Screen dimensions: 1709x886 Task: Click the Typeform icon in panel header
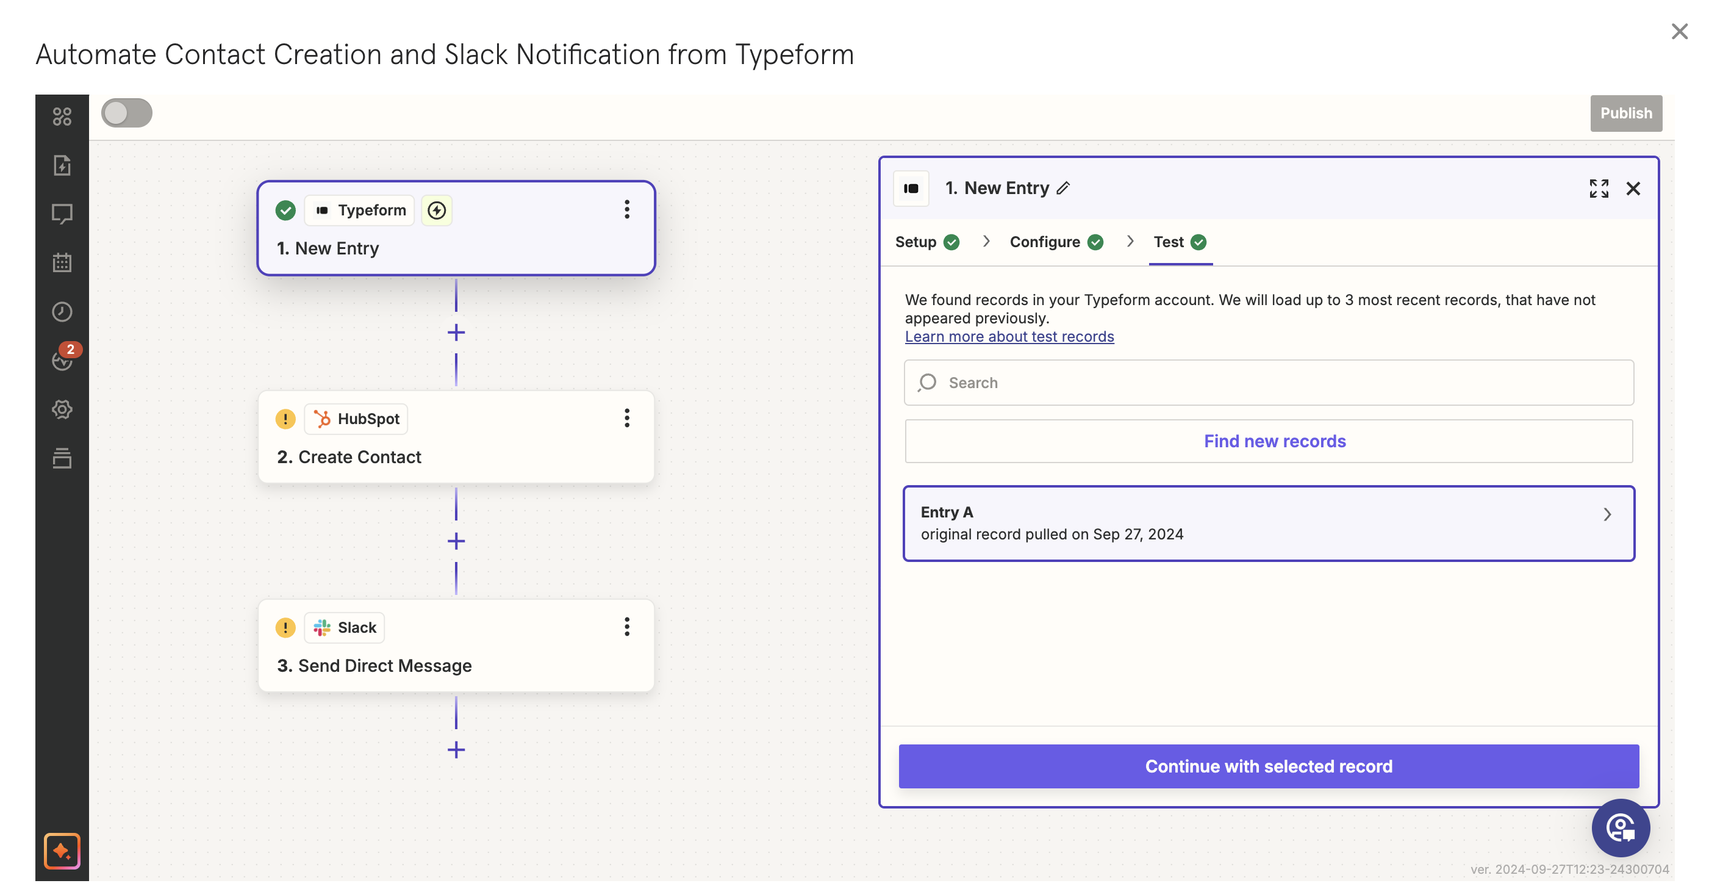(x=911, y=189)
